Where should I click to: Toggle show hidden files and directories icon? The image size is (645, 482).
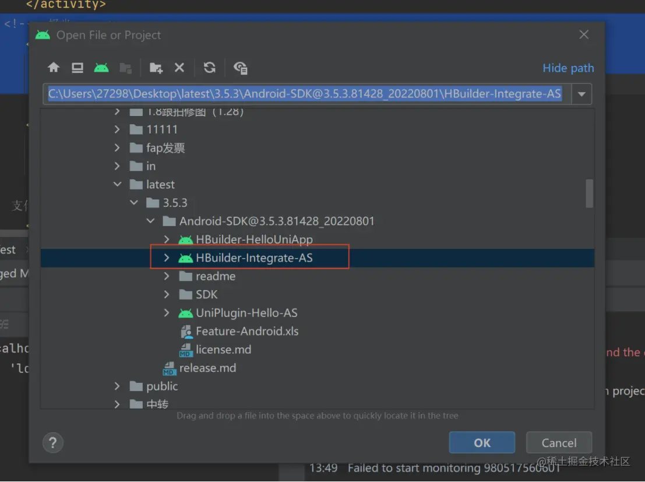(x=240, y=68)
